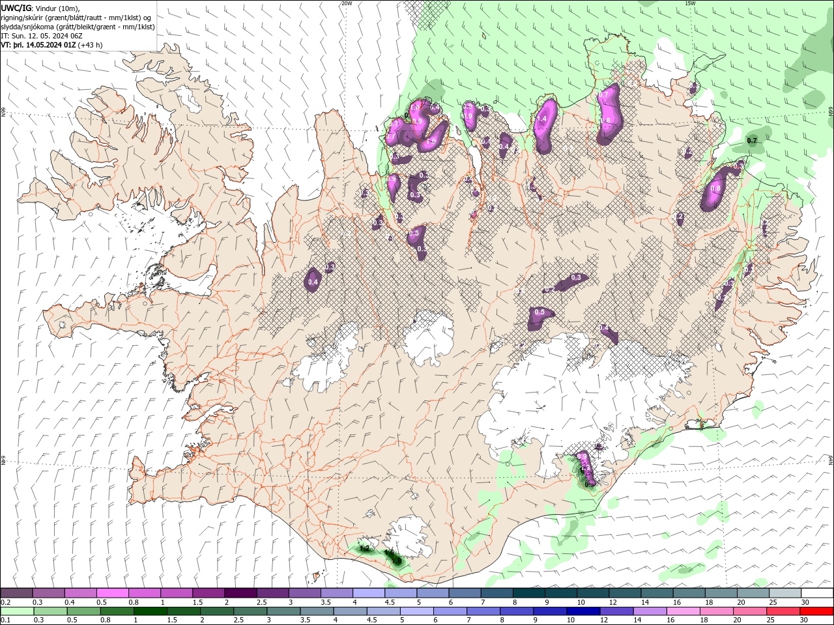Click the '0.1' number under the rain scale
The height and width of the screenshot is (625, 834).
(x=5, y=620)
